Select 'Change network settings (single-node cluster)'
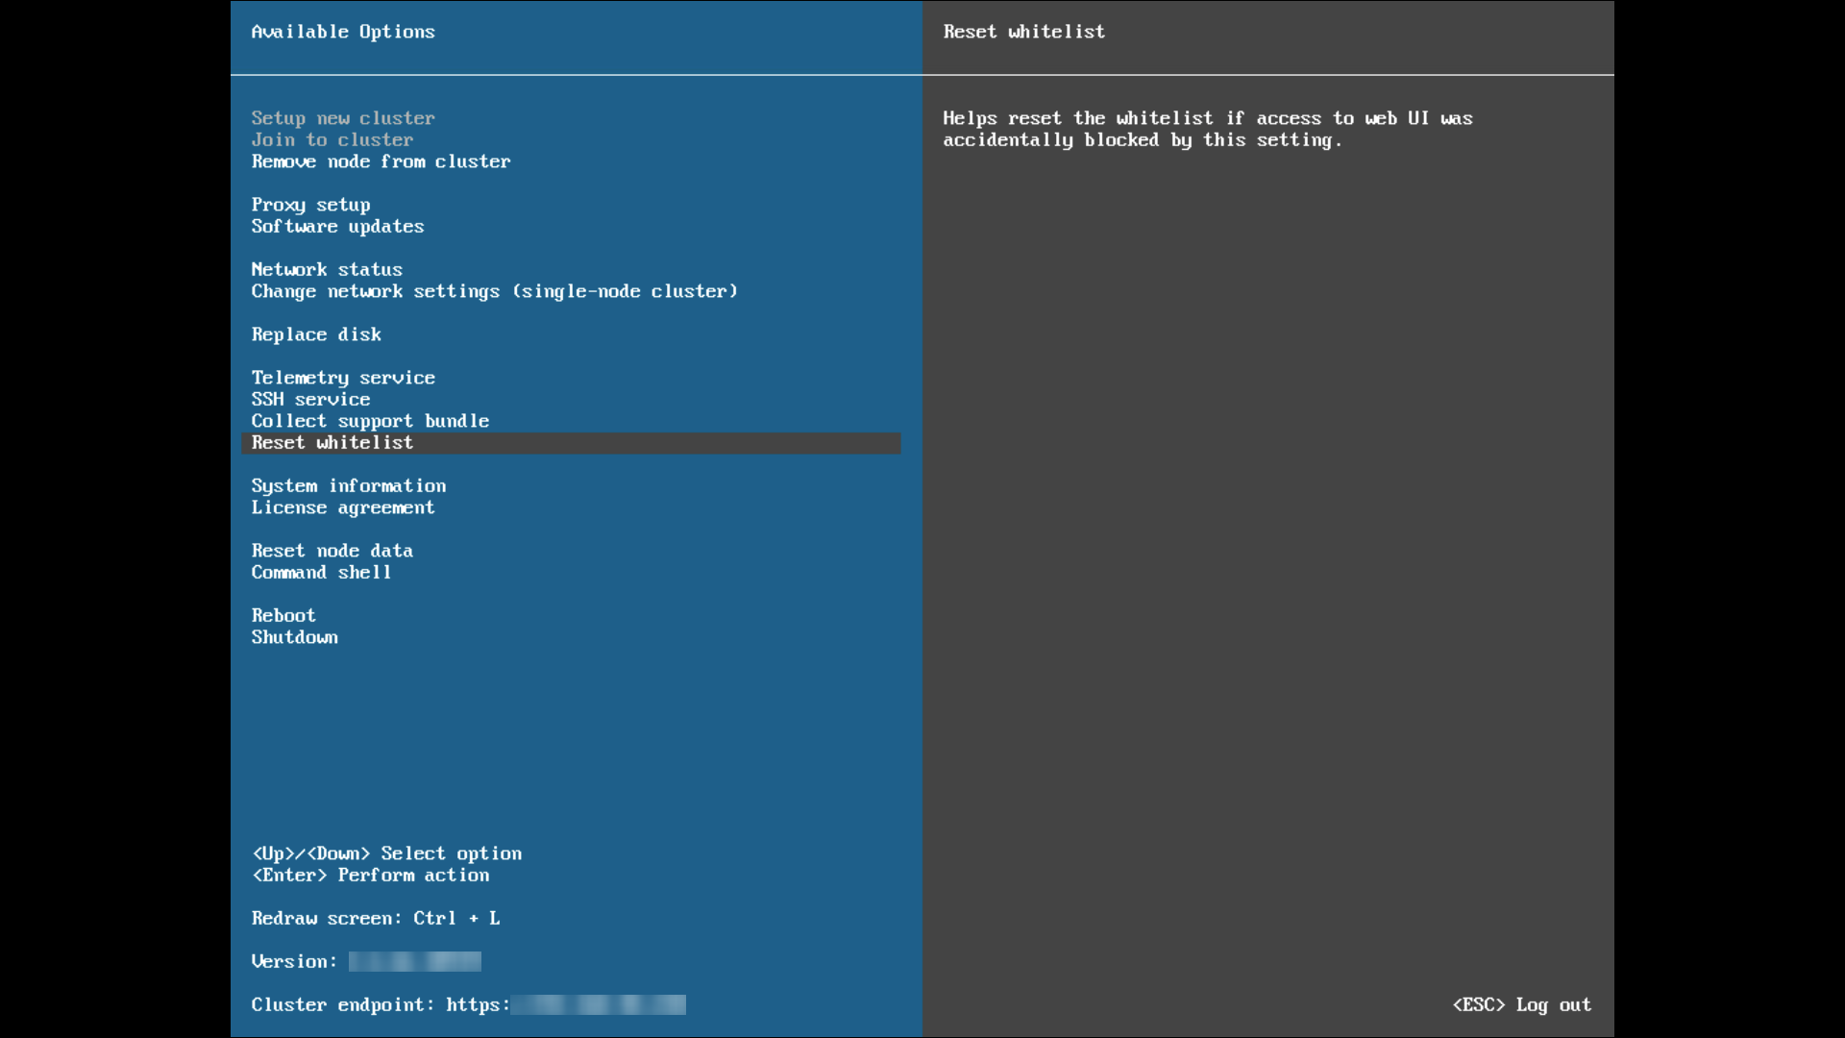Screen dimensions: 1845x1038 pyautogui.click(x=495, y=291)
